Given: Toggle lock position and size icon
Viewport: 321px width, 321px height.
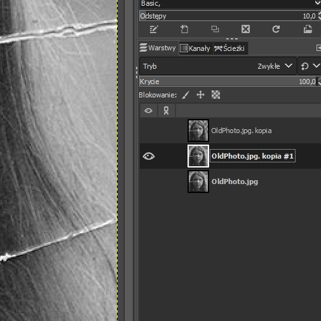Looking at the screenshot, I should [200, 95].
